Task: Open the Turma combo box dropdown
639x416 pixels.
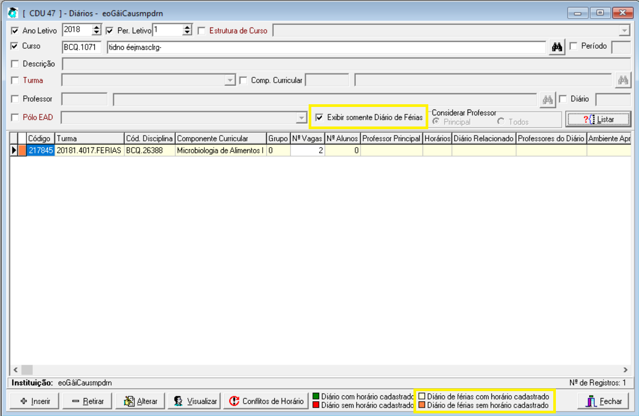Action: tap(230, 81)
